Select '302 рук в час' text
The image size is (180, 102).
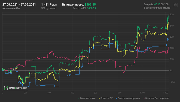click(49, 8)
